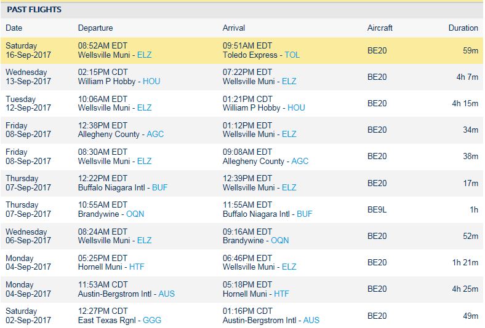Click the Arrival column header
This screenshot has width=485, height=328.
pos(234,28)
